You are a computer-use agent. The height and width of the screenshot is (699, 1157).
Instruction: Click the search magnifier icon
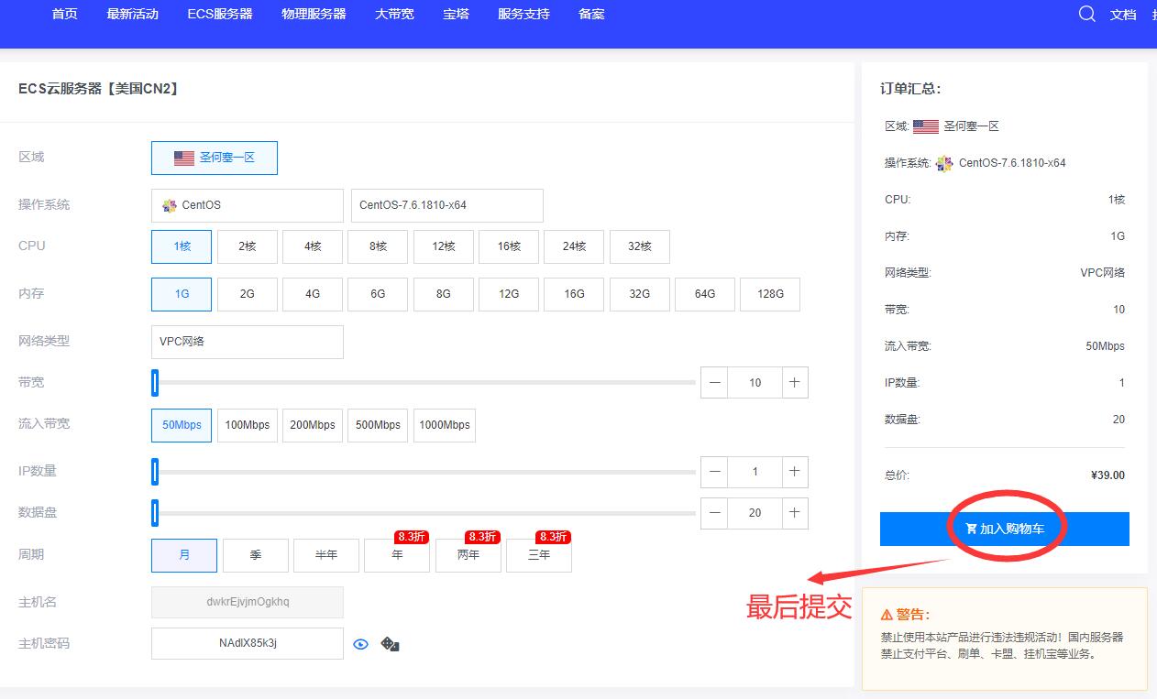pos(1086,14)
